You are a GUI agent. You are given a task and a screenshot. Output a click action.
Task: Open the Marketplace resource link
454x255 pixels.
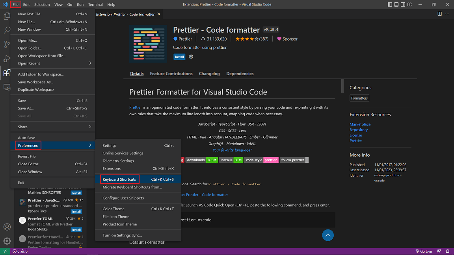(x=360, y=124)
